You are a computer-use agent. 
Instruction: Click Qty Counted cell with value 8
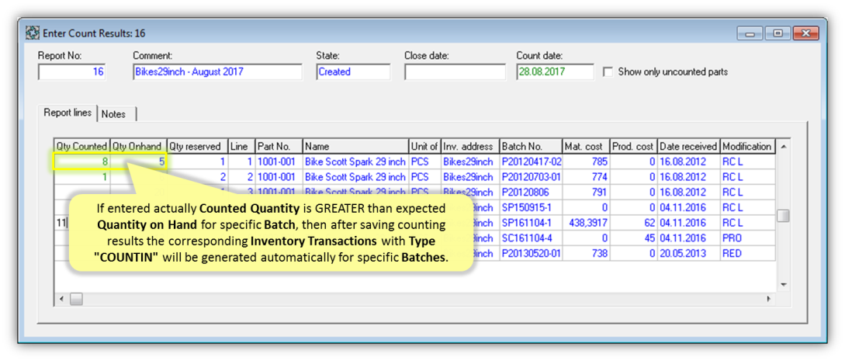(x=82, y=161)
